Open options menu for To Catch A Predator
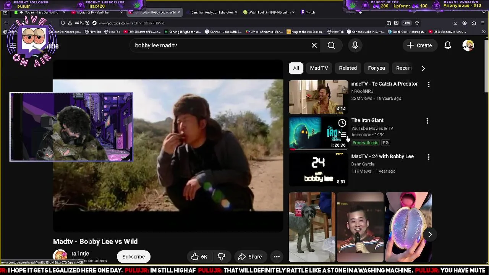This screenshot has width=489, height=275. [x=429, y=84]
